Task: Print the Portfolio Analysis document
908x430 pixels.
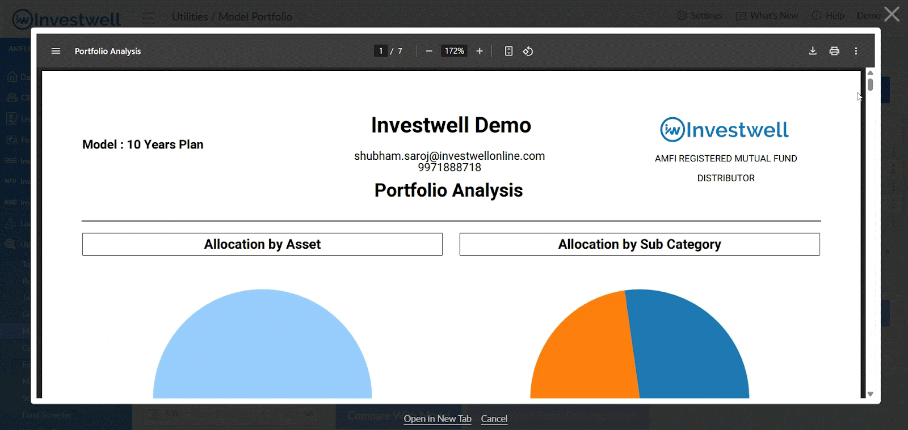Action: 834,51
